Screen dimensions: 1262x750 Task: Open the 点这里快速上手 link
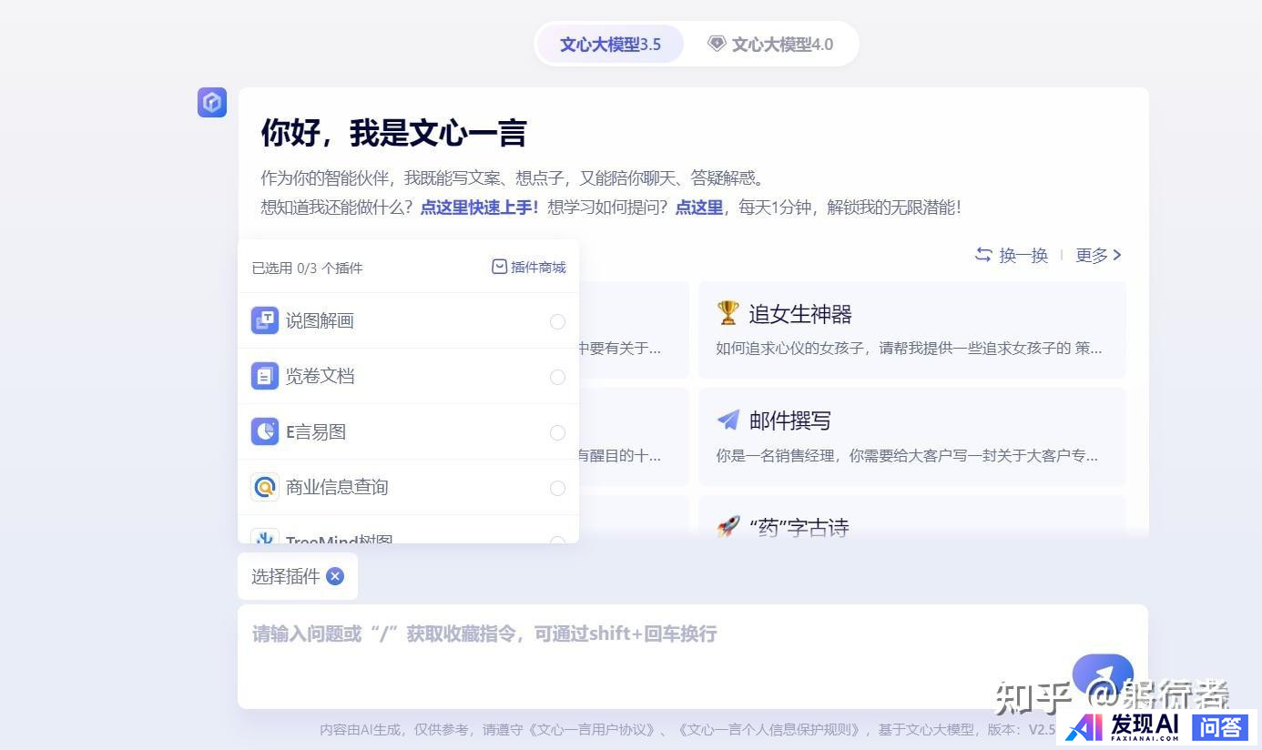click(479, 207)
